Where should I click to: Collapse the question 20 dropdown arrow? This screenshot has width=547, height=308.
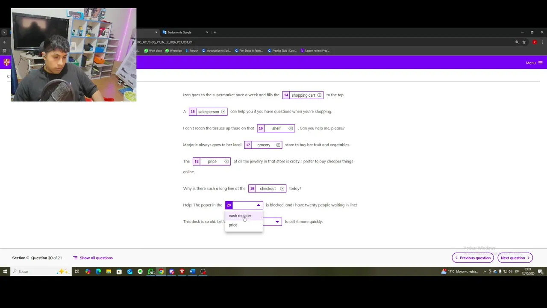pos(258,205)
